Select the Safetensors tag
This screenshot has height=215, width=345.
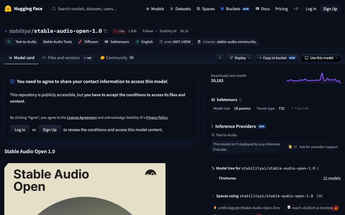pyautogui.click(x=117, y=42)
